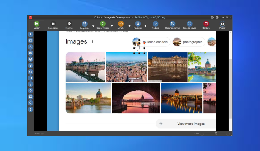This screenshot has height=151, width=260.
Task: Click the sunset view under arch photo
Action: 136,98
